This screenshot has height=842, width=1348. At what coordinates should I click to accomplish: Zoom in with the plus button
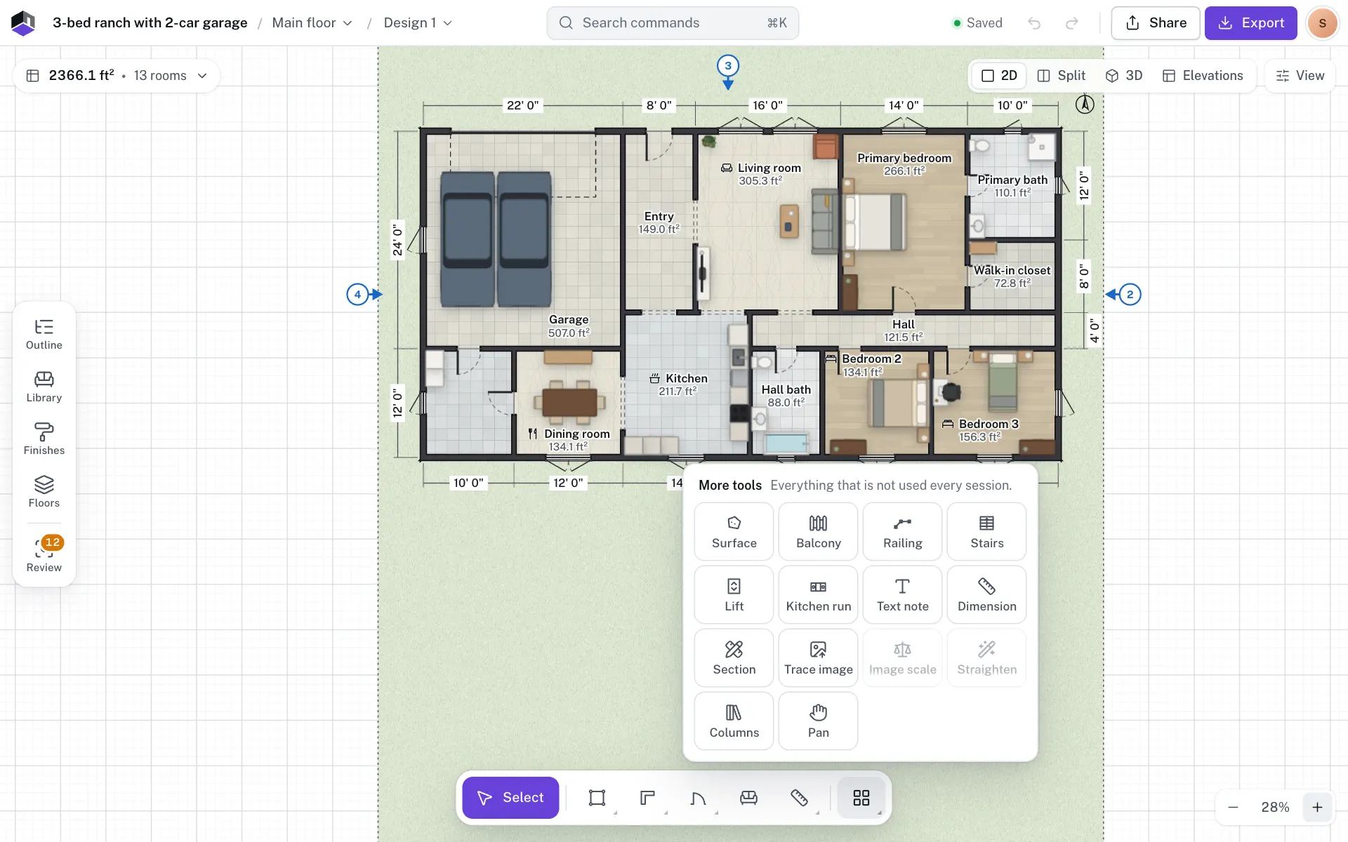coord(1318,808)
